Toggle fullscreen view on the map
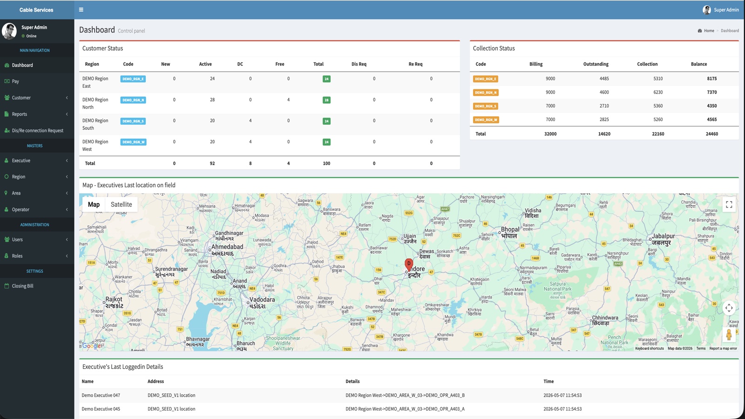The width and height of the screenshot is (745, 419). pos(729,205)
